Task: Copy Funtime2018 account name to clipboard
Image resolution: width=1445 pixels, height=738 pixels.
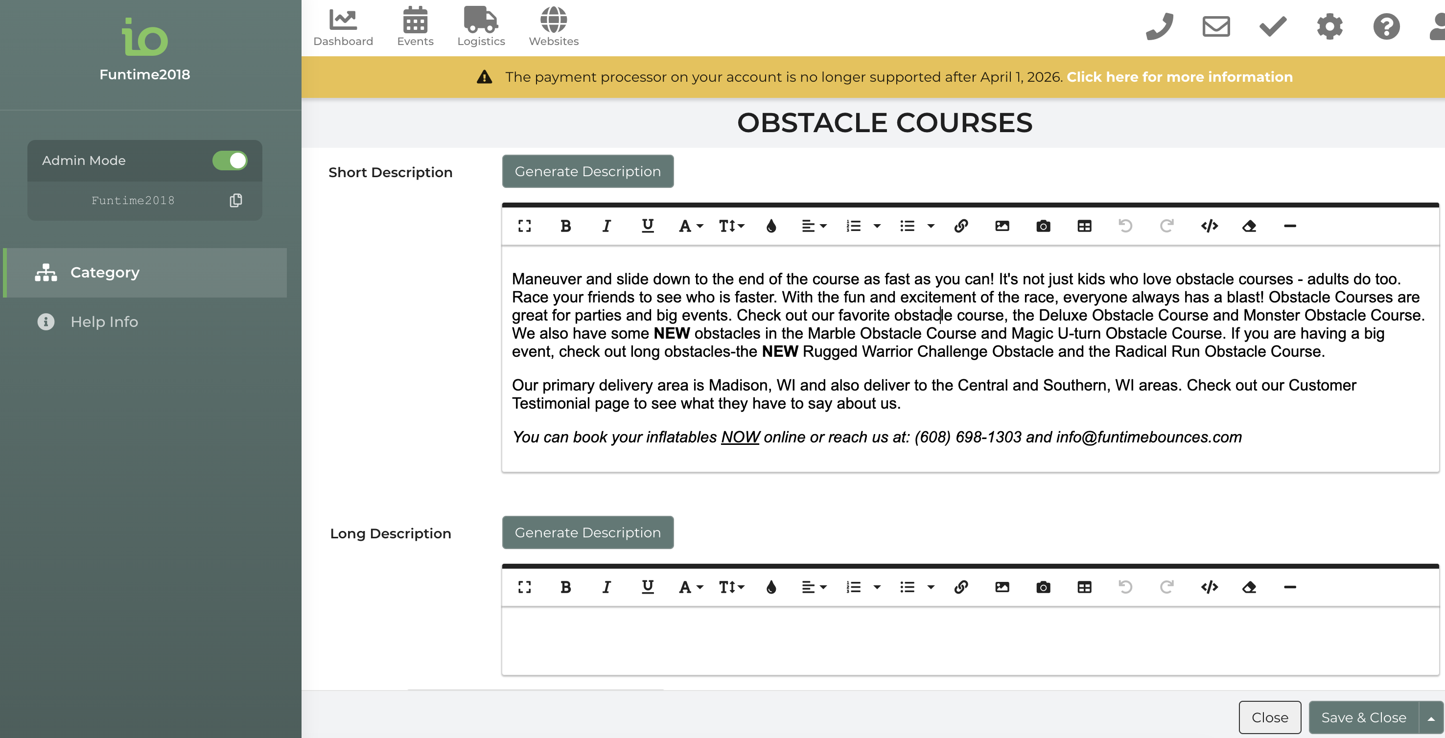Action: pos(235,200)
